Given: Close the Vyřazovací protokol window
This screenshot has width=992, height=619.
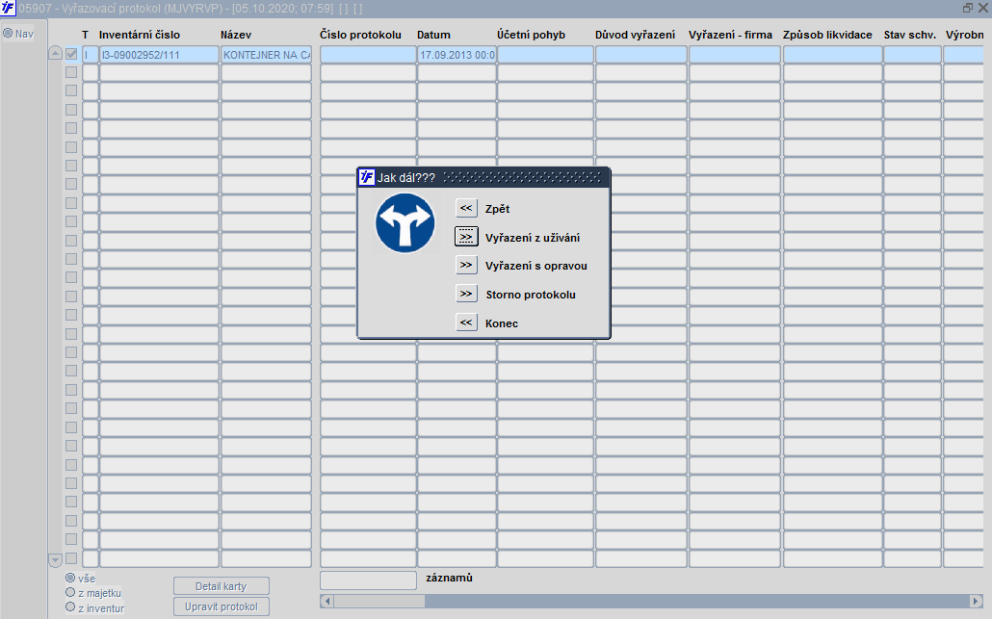Looking at the screenshot, I should [x=981, y=9].
